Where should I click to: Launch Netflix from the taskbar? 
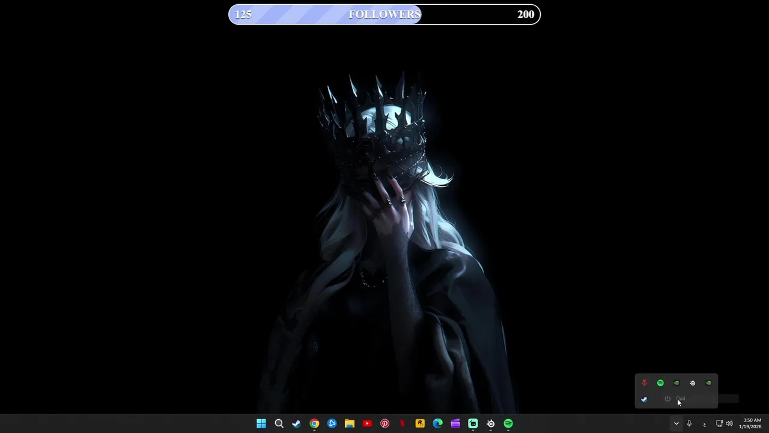point(403,423)
